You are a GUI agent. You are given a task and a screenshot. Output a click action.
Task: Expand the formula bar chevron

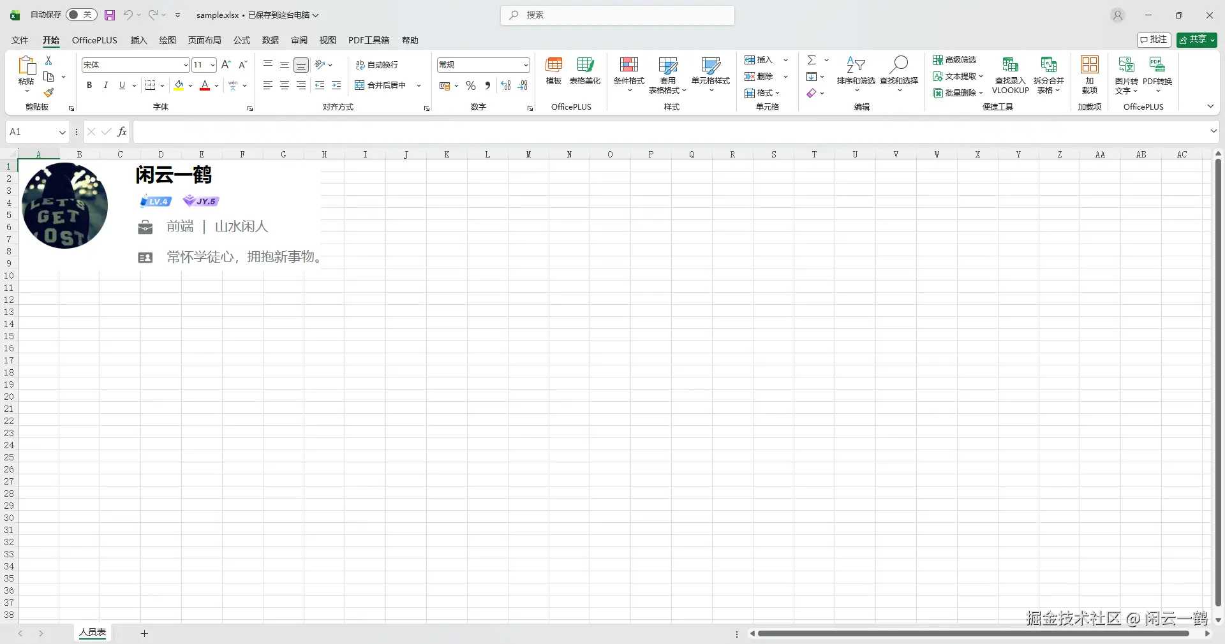(1214, 131)
